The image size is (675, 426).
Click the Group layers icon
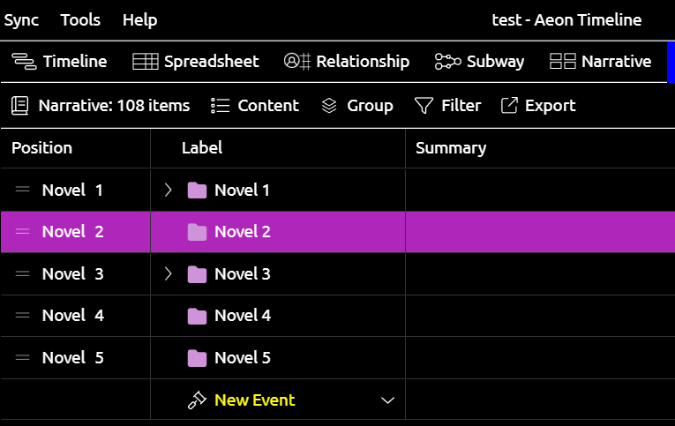pyautogui.click(x=329, y=106)
